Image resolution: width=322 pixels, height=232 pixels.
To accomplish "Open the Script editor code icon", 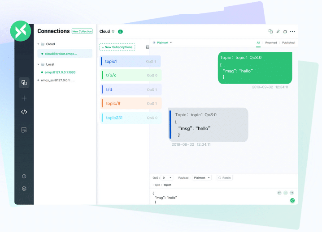I will tap(24, 112).
